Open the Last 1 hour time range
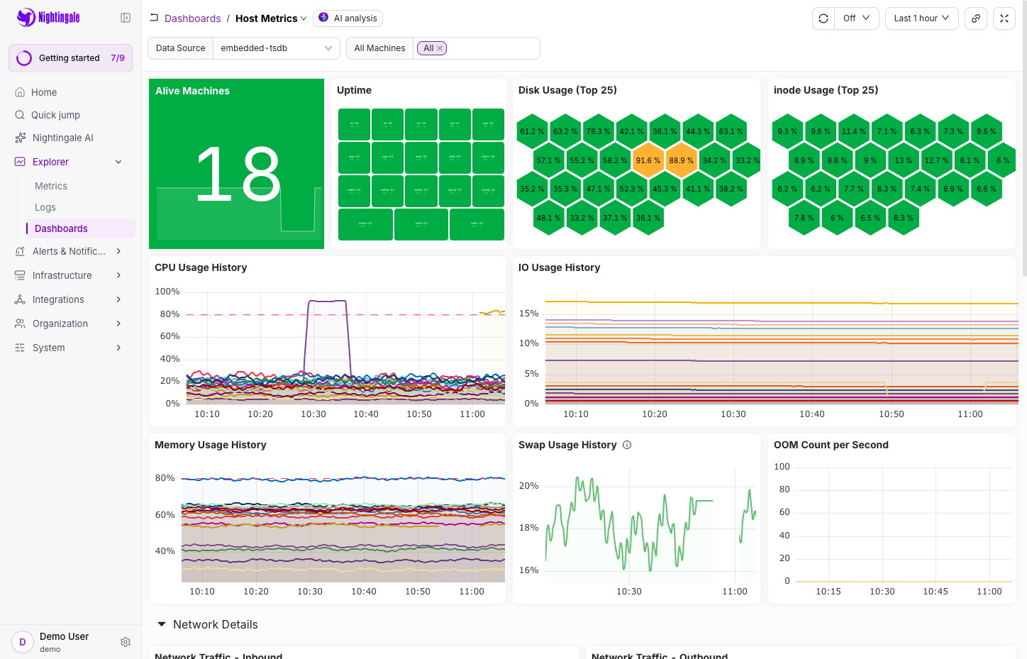The width and height of the screenshot is (1027, 659). tap(921, 18)
